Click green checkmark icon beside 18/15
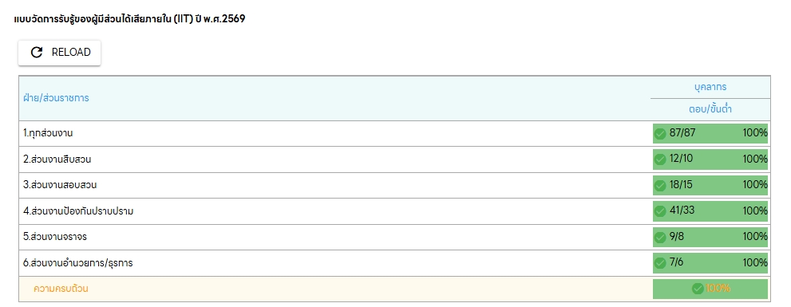This screenshot has width=791, height=307. click(660, 186)
